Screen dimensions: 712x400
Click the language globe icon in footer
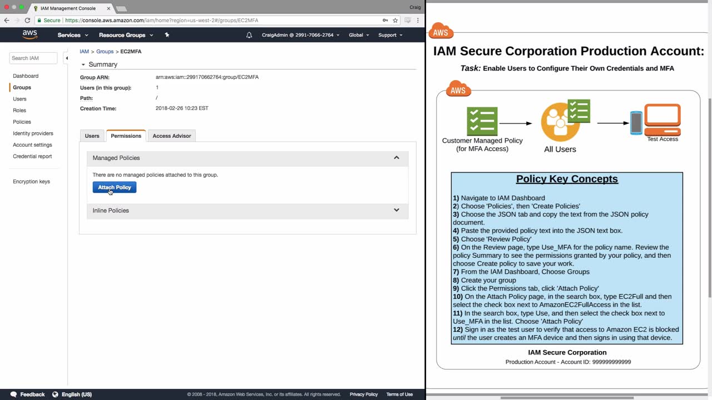(x=55, y=394)
